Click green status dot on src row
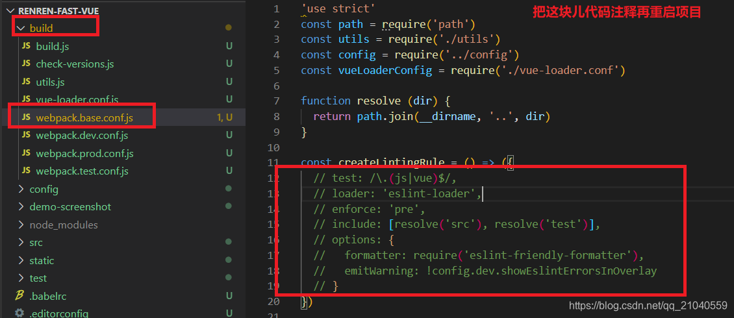 [229, 242]
